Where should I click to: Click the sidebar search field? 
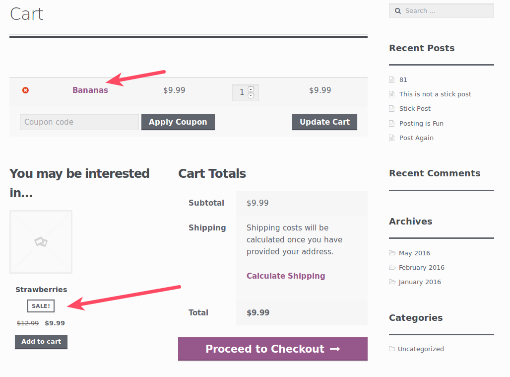446,11
